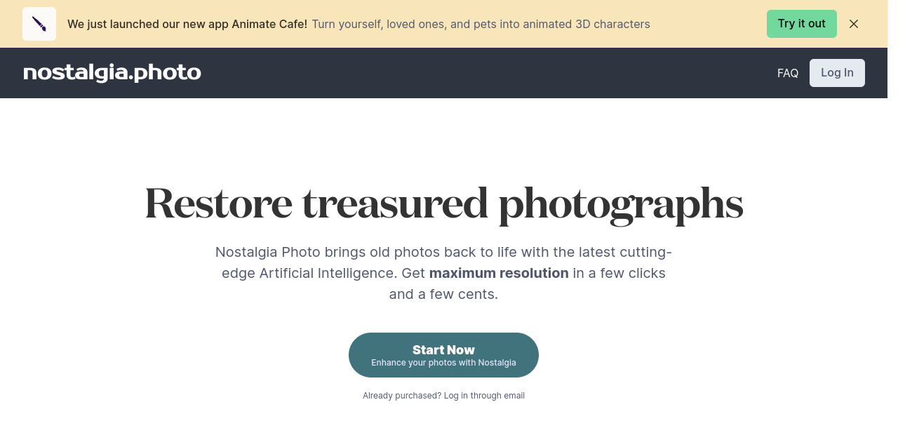Click the bold maximum resolution text
Viewport: 898px width, 421px height.
499,273
